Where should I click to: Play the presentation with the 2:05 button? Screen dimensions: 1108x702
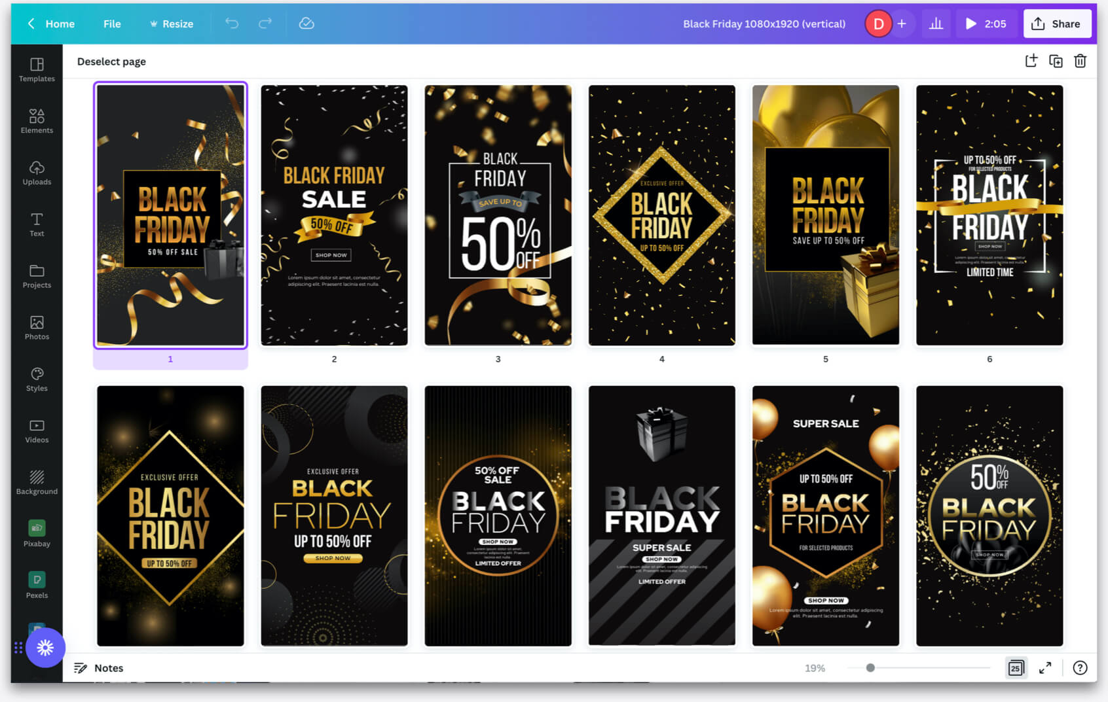click(986, 24)
